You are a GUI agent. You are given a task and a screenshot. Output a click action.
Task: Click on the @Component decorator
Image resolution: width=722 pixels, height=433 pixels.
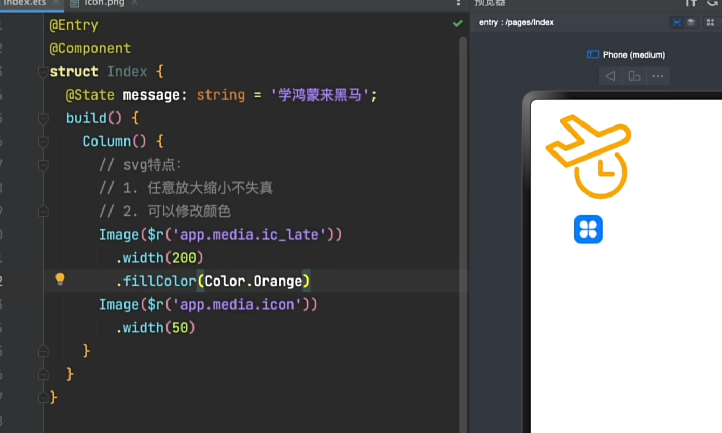pos(90,48)
